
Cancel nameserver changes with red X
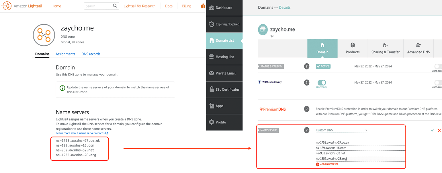pyautogui.click(x=439, y=131)
